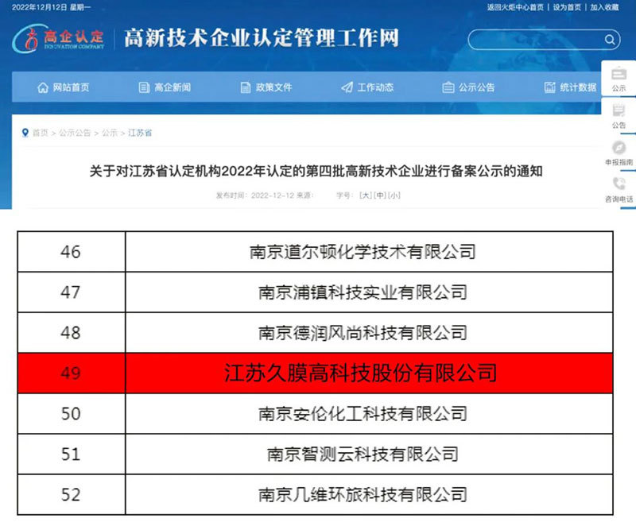The image size is (636, 526).
Task: Click the location pin icon in breadcrumb
Action: pyautogui.click(x=25, y=133)
